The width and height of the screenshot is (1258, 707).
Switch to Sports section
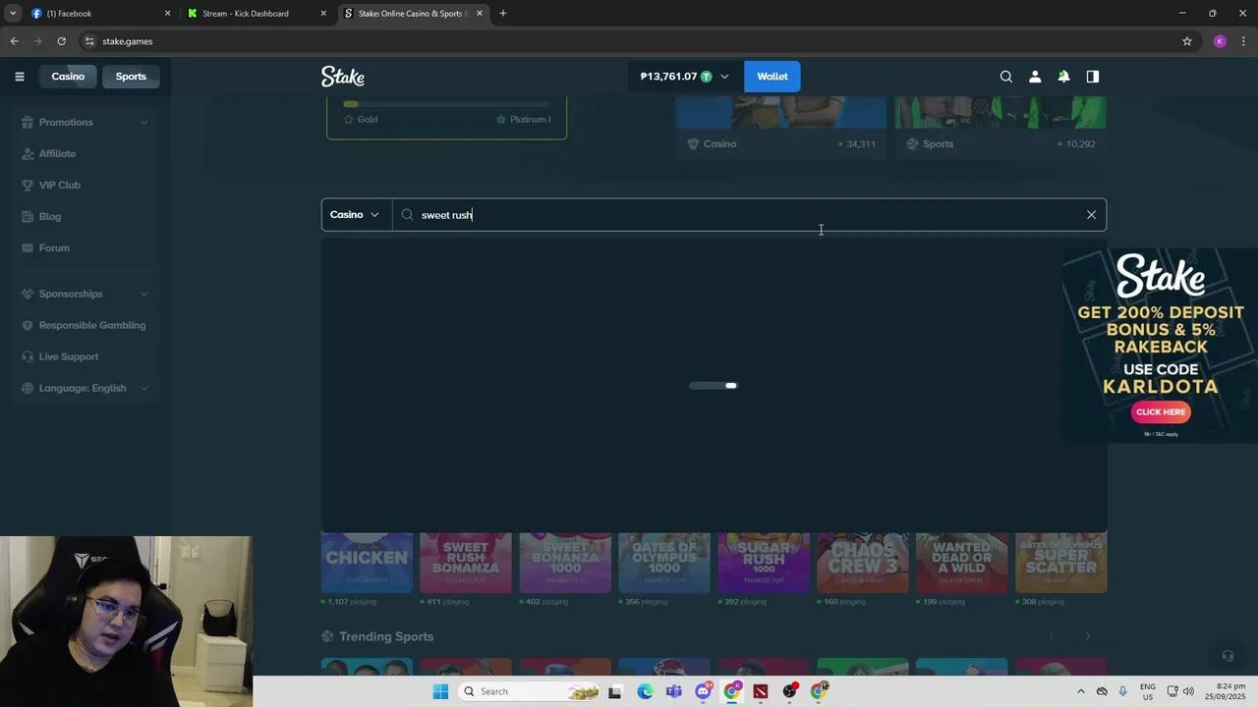[x=131, y=77]
